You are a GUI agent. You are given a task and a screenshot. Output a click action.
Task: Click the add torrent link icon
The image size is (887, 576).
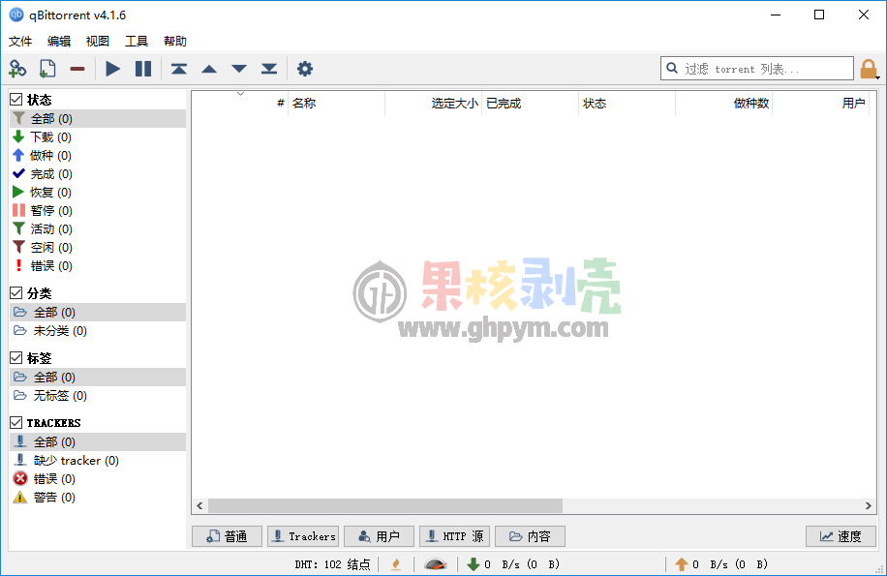[17, 69]
